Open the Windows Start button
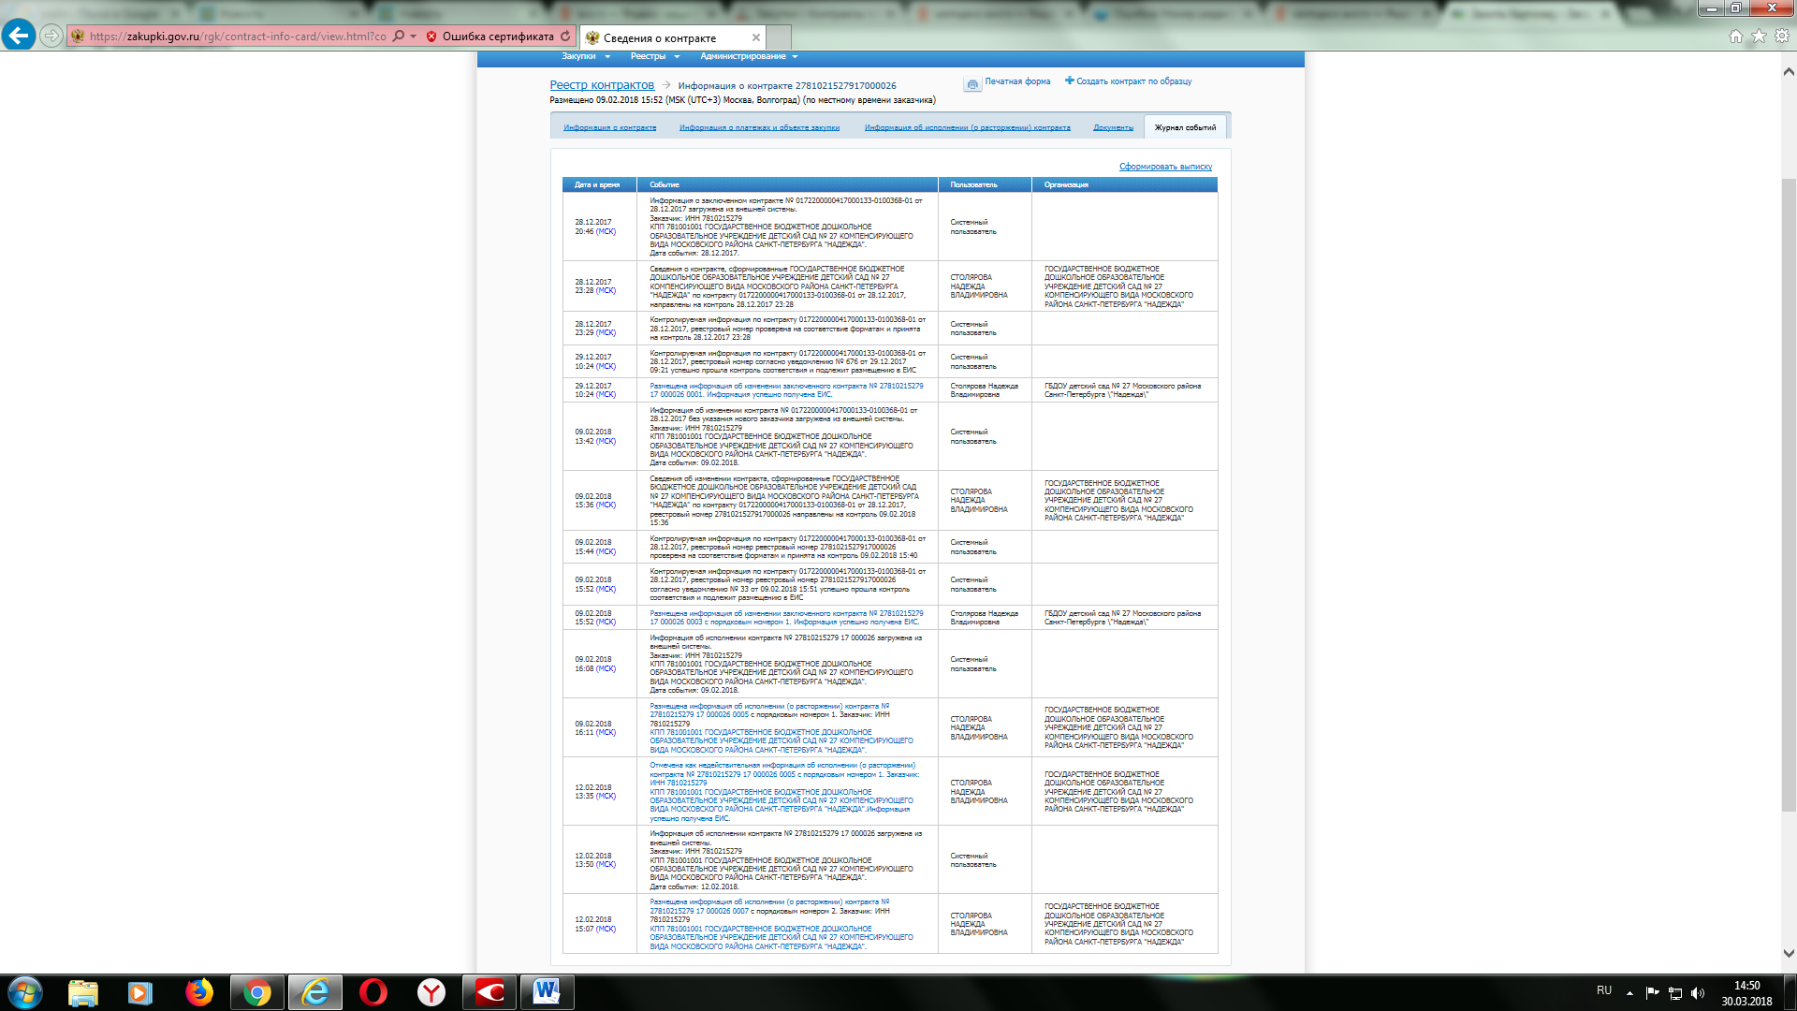The height and width of the screenshot is (1011, 1797). [x=25, y=992]
